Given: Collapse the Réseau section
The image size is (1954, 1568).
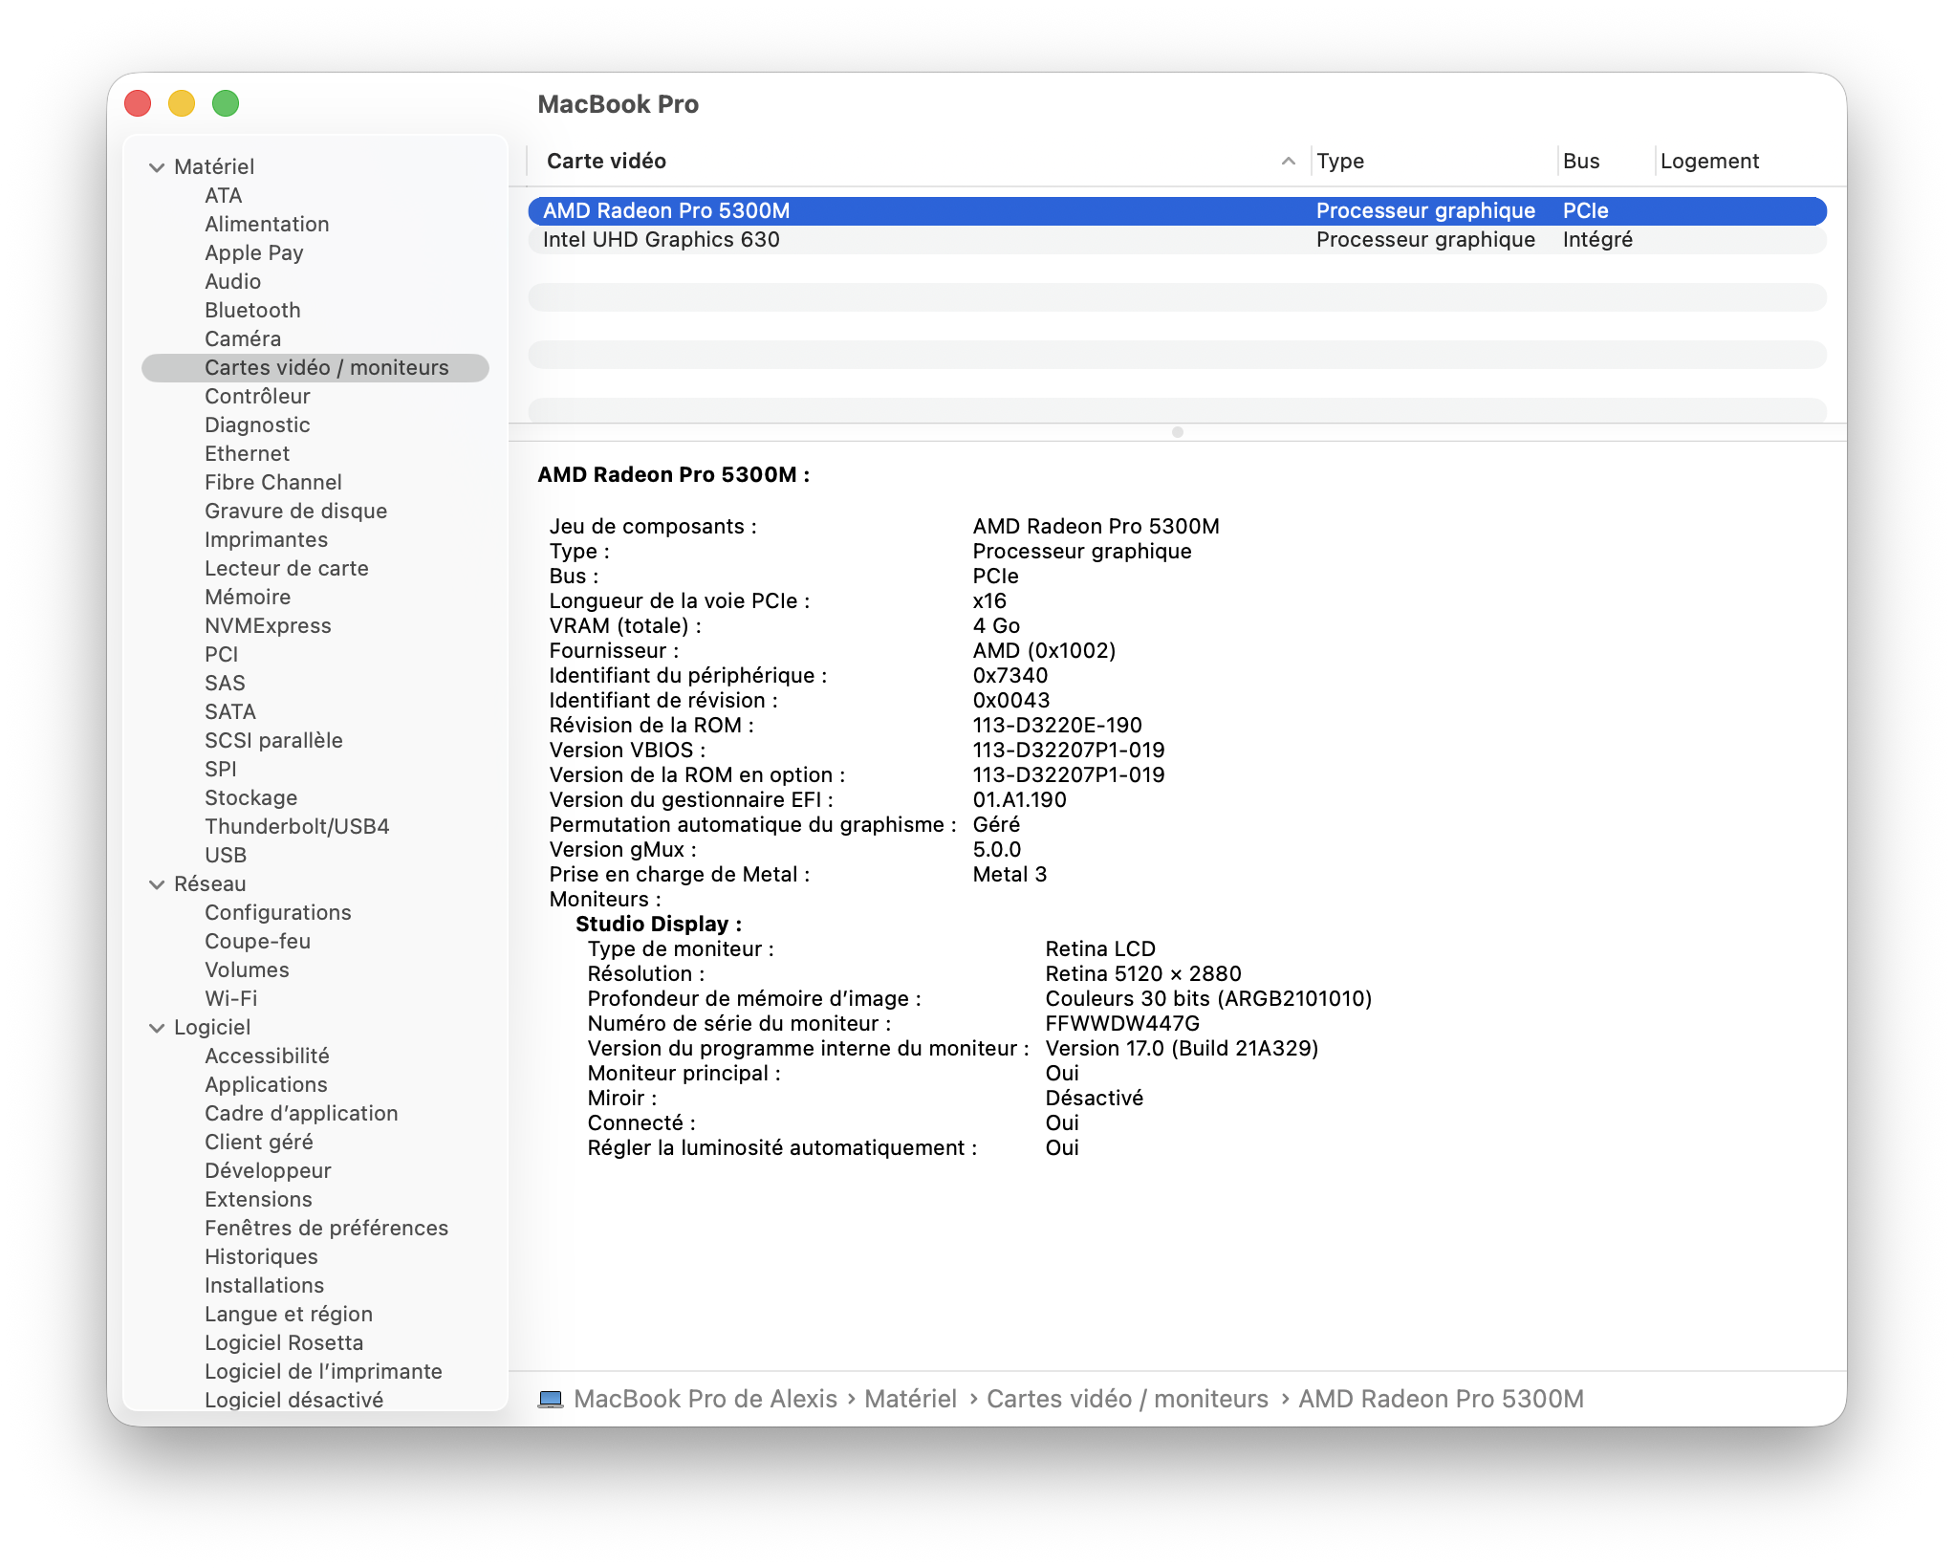Looking at the screenshot, I should 157,884.
